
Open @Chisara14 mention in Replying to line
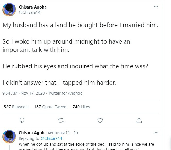click(51, 138)
